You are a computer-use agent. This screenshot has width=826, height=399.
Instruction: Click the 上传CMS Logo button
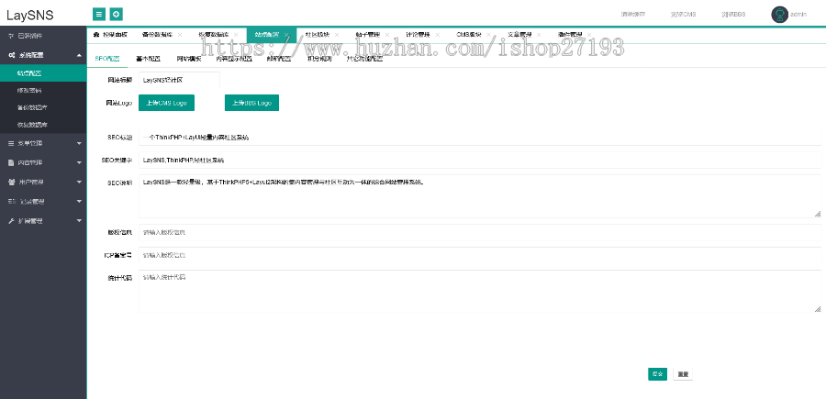(166, 103)
